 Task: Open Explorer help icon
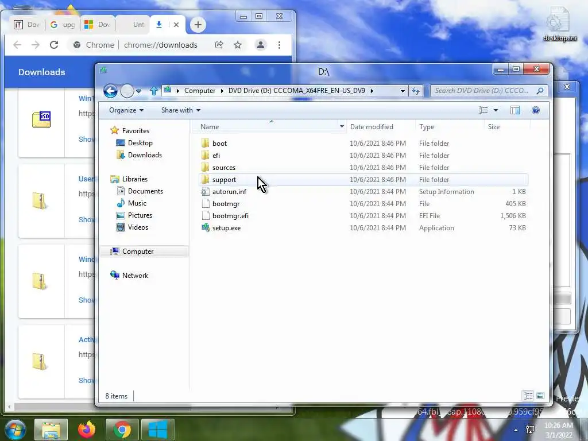coord(536,110)
